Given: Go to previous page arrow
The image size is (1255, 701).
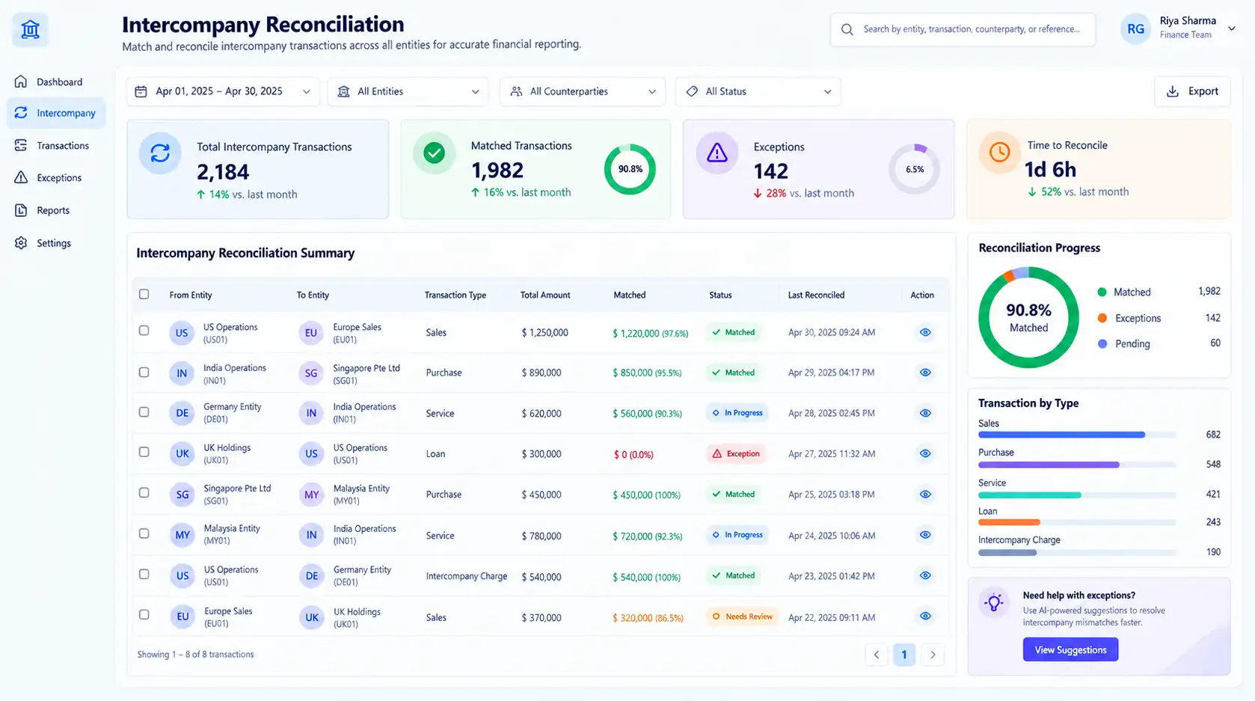Looking at the screenshot, I should point(877,655).
